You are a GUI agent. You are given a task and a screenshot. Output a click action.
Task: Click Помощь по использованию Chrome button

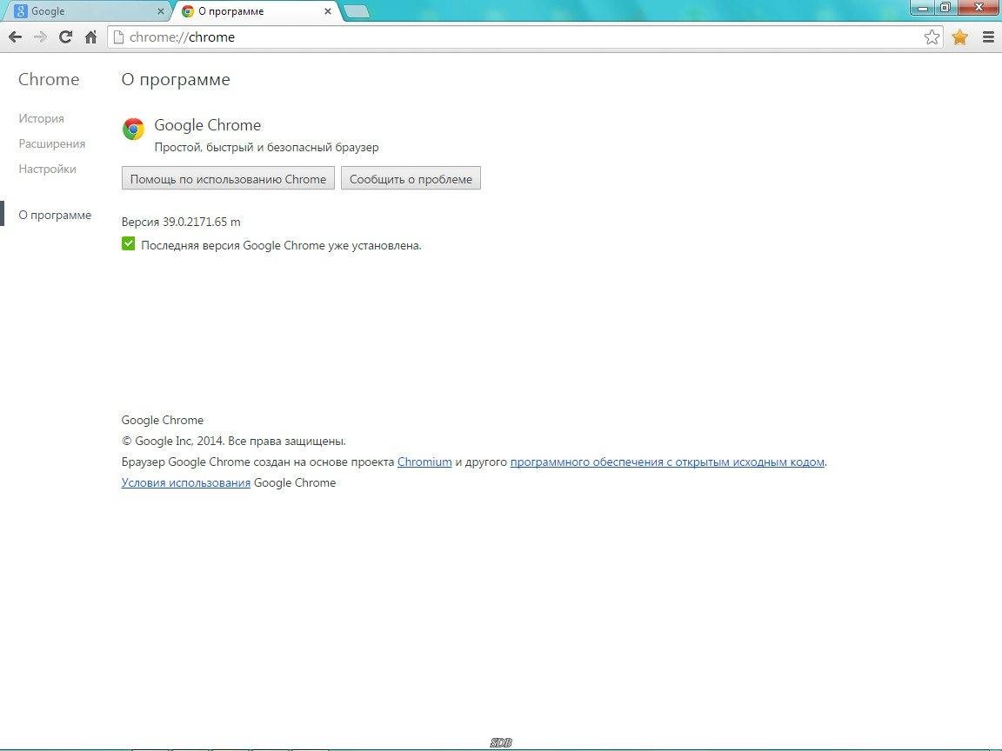(x=228, y=179)
